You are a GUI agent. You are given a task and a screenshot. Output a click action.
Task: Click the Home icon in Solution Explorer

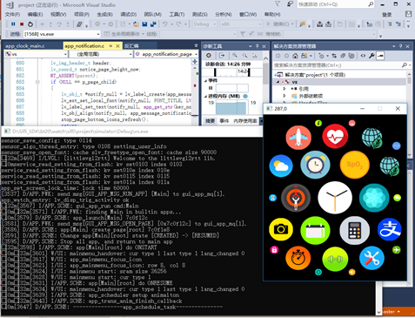pyautogui.click(x=295, y=56)
